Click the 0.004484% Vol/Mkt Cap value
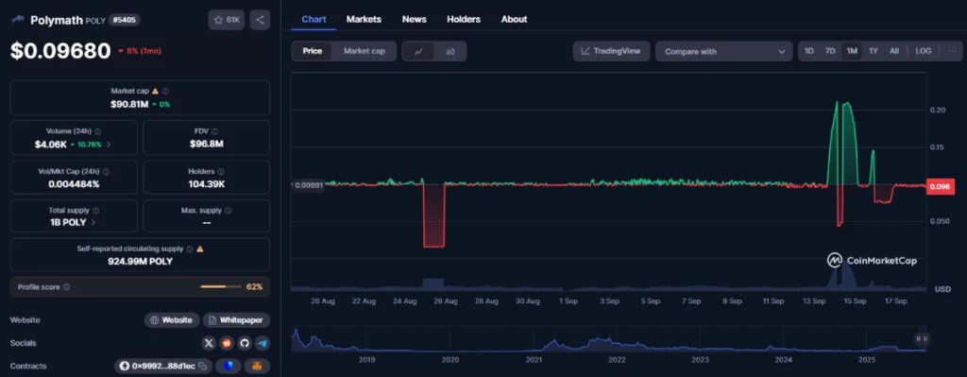Viewport: 967px width, 377px height. (74, 184)
